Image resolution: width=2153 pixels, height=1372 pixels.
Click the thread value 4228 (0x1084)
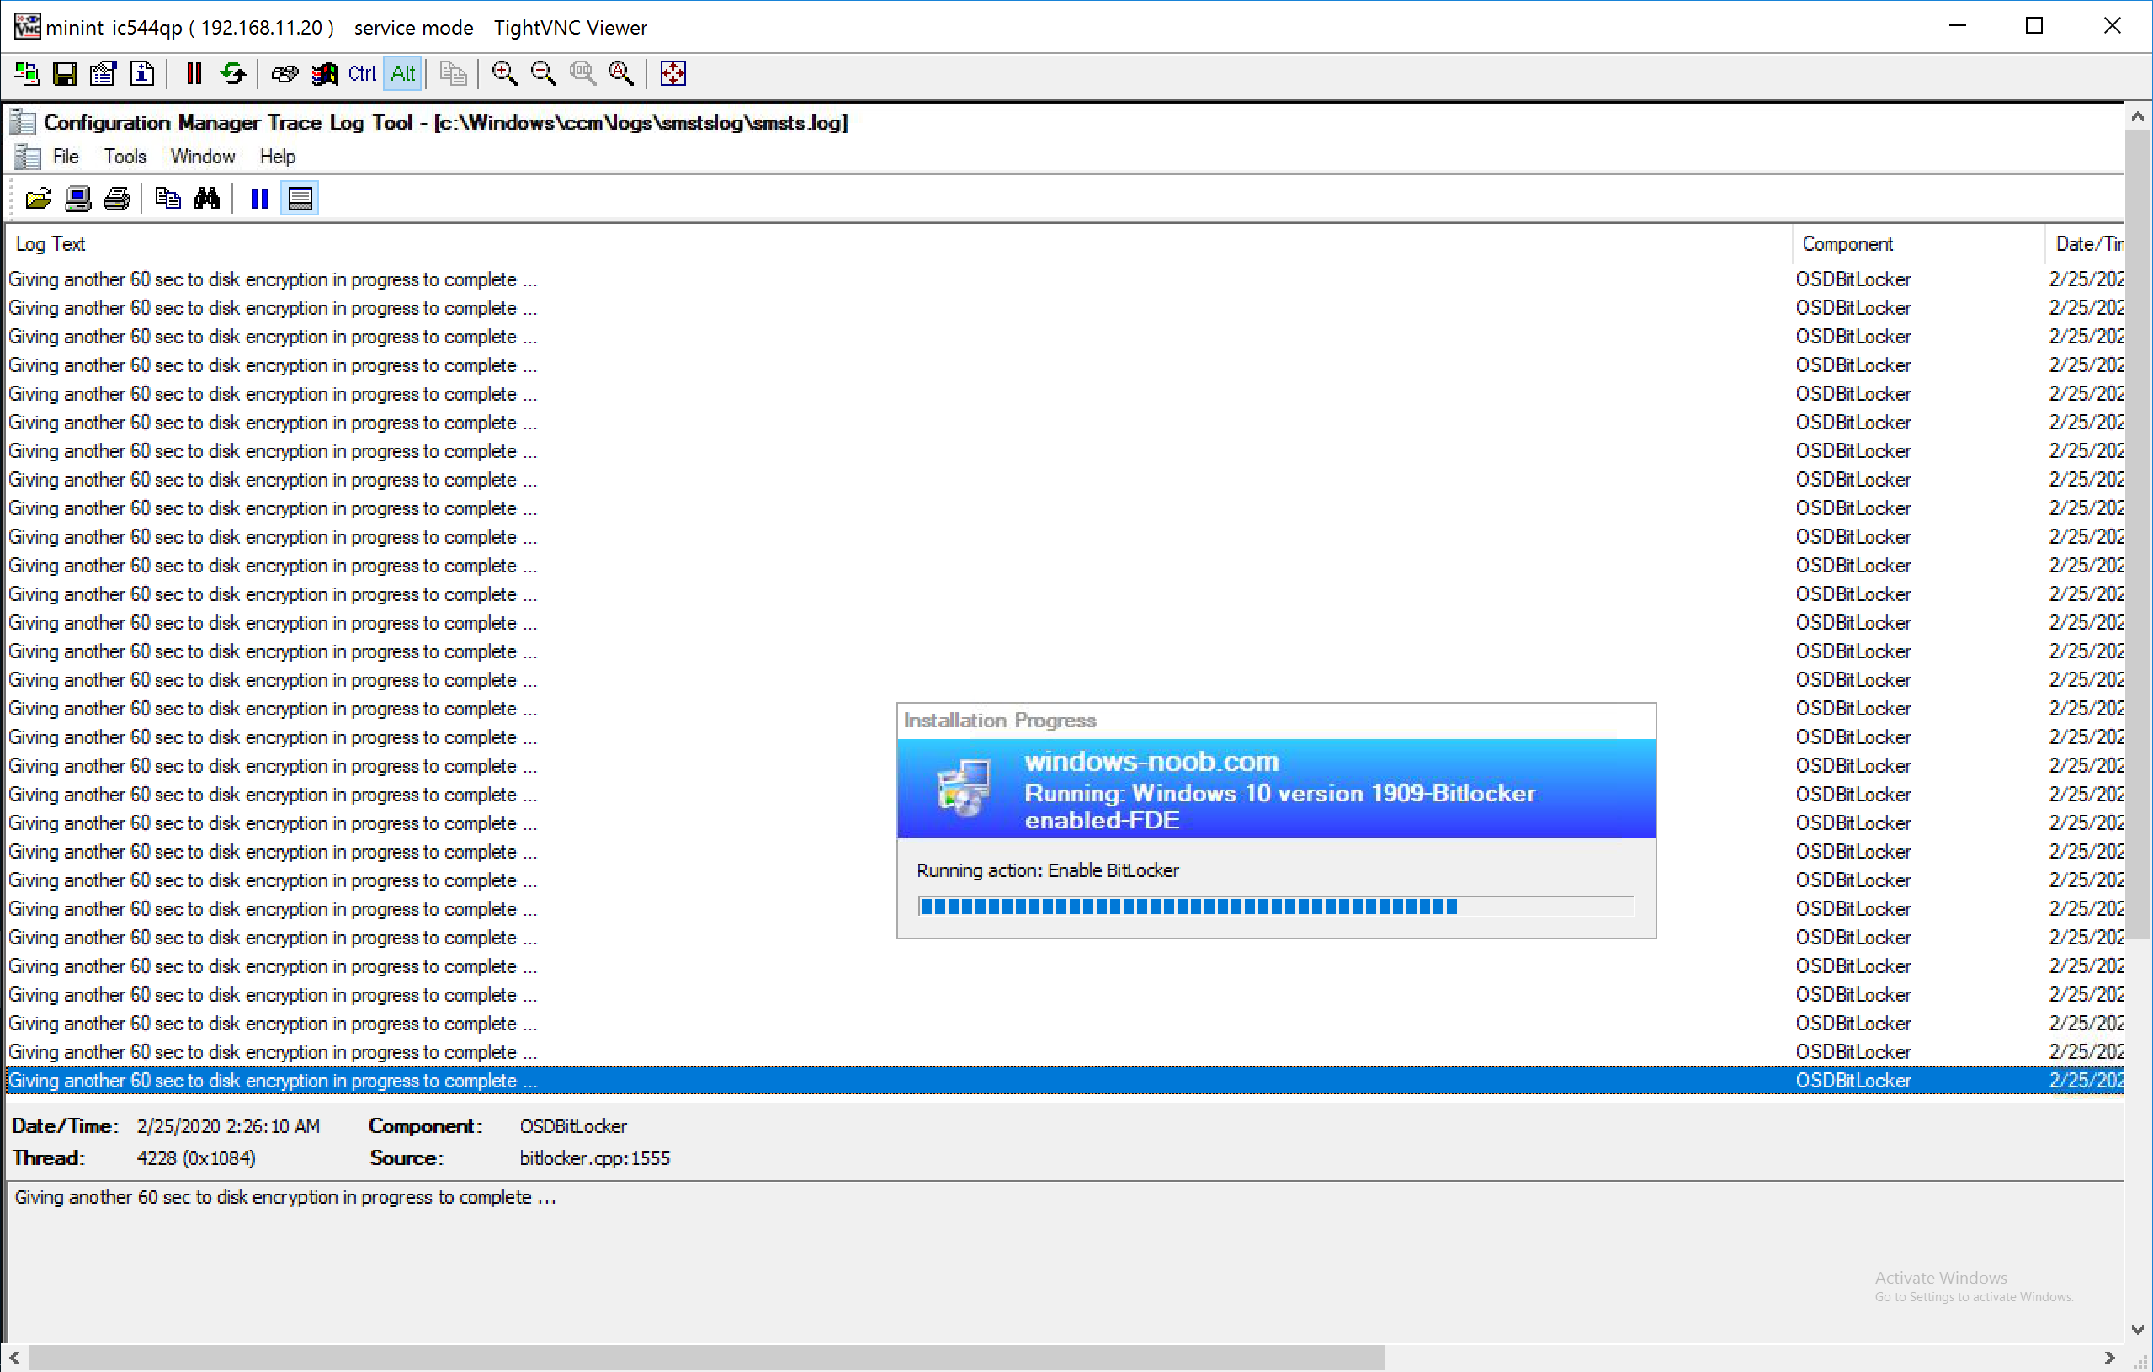[196, 1159]
